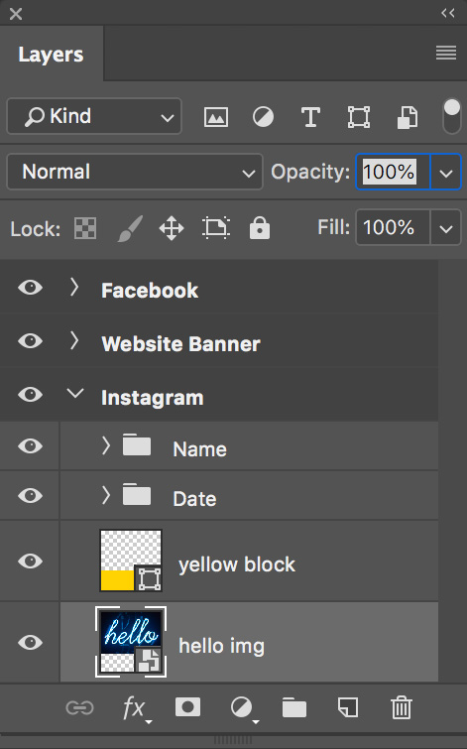The width and height of the screenshot is (467, 749).
Task: Lock image pixels brush icon
Action: (x=130, y=228)
